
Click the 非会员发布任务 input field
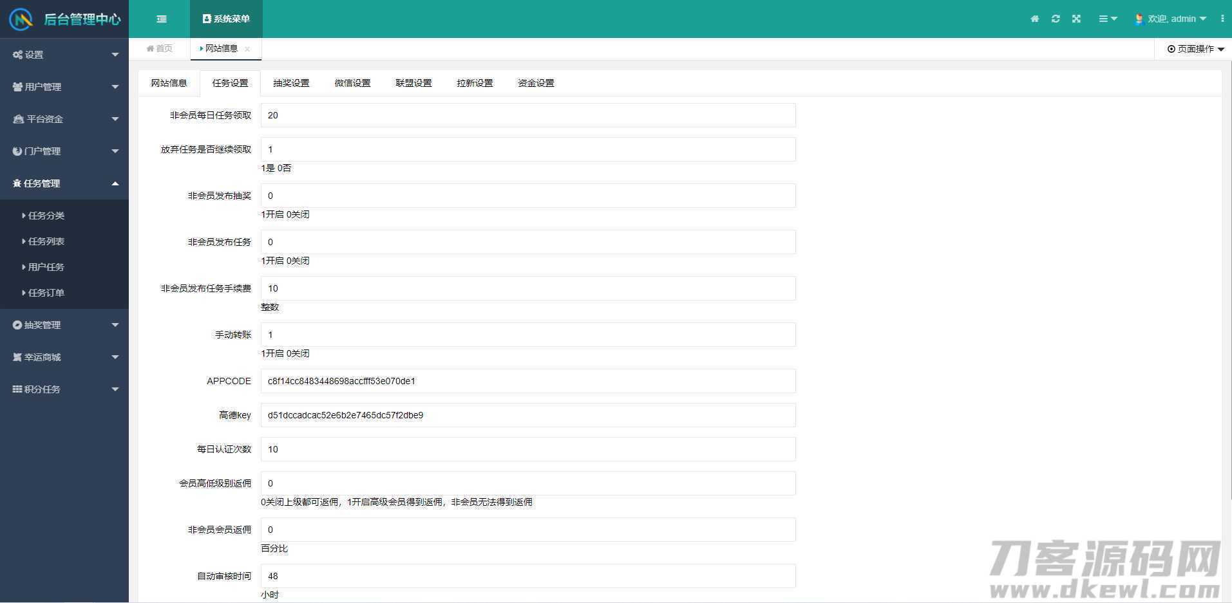(x=528, y=242)
